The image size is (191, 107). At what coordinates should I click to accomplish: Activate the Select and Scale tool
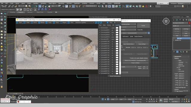46,6
